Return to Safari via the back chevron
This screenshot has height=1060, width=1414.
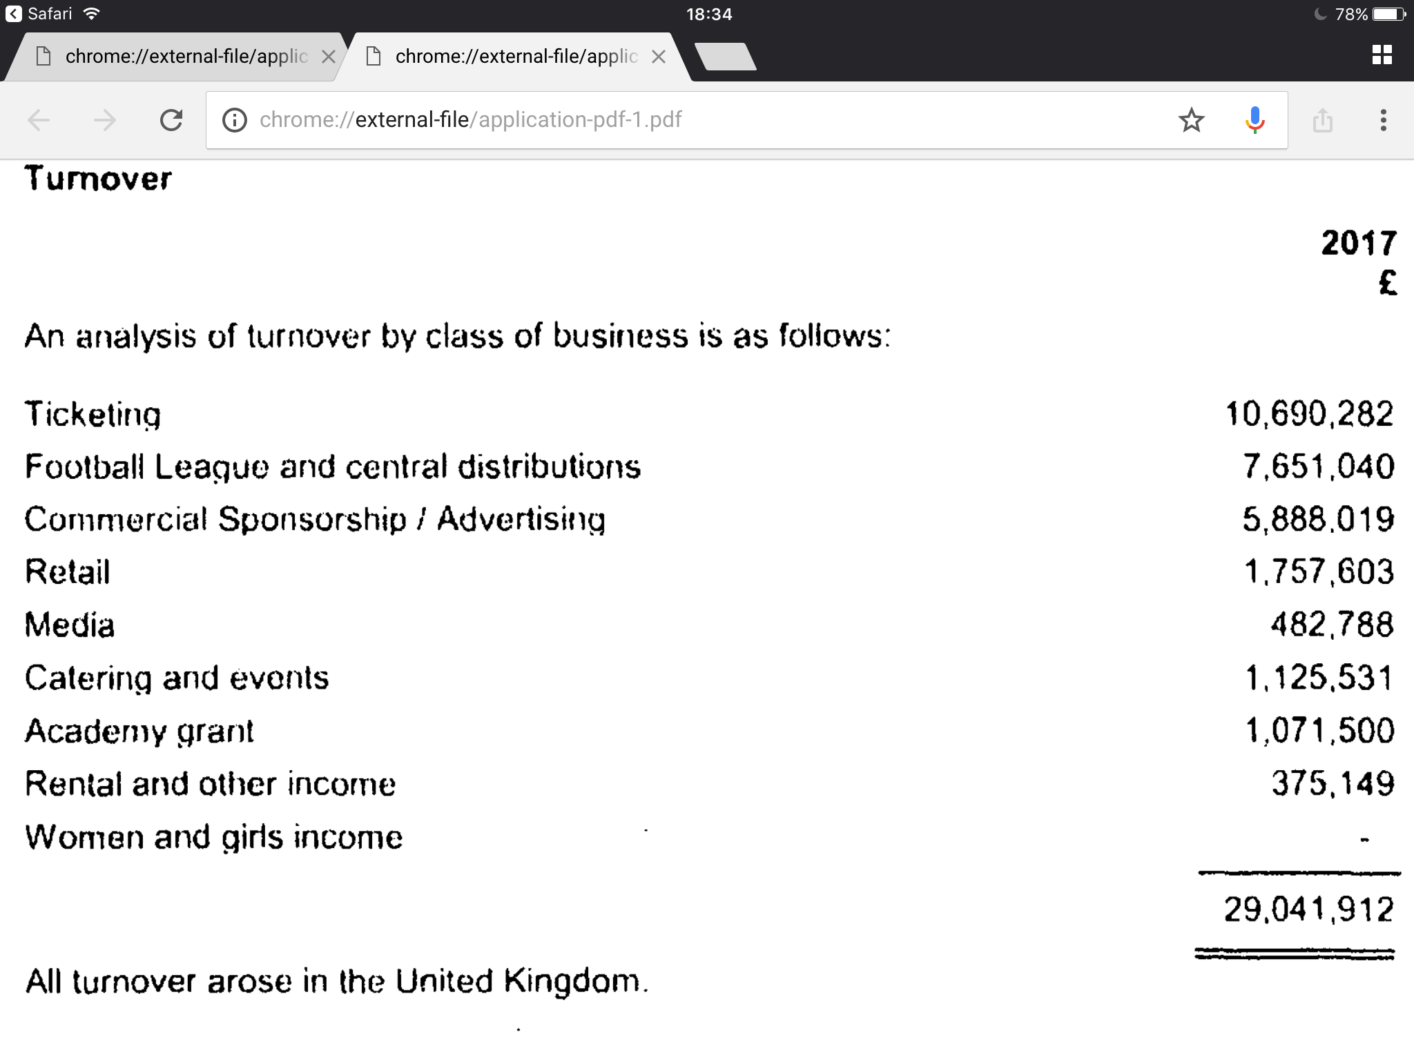(x=14, y=14)
